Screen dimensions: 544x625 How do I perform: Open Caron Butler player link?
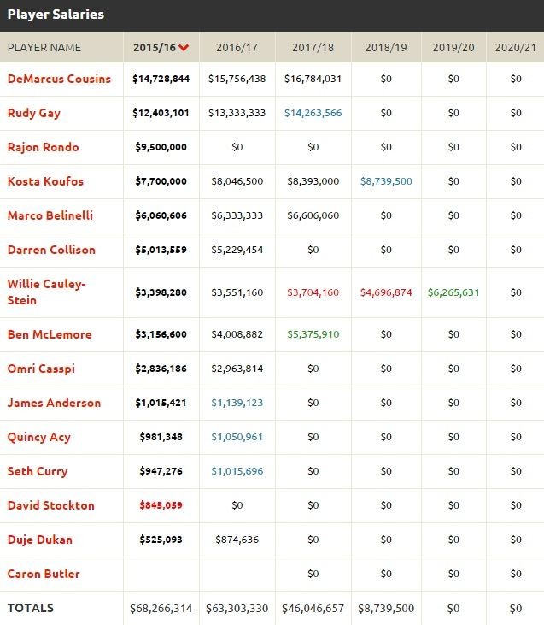point(44,574)
